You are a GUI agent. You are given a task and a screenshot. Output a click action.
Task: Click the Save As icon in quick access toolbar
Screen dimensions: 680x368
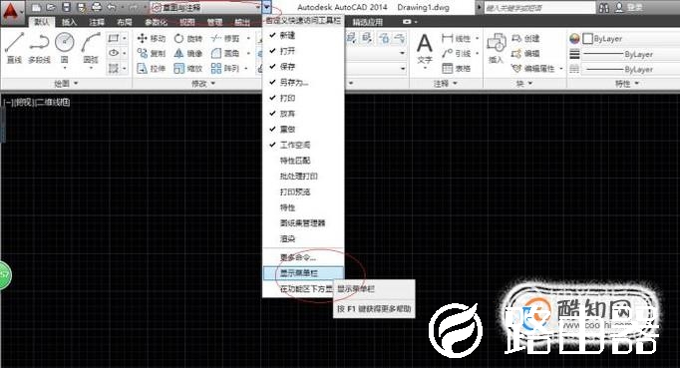pyautogui.click(x=81, y=7)
